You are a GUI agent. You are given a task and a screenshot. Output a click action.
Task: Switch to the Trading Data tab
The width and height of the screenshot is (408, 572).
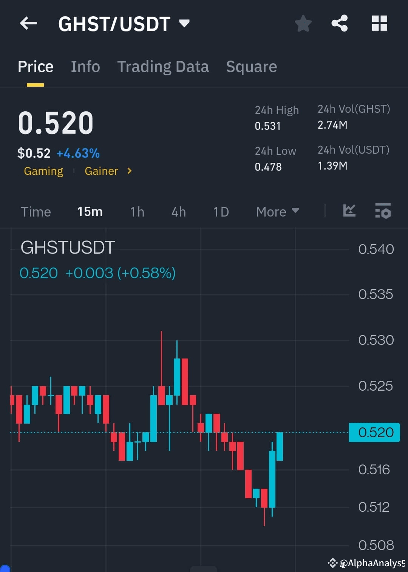(x=163, y=66)
